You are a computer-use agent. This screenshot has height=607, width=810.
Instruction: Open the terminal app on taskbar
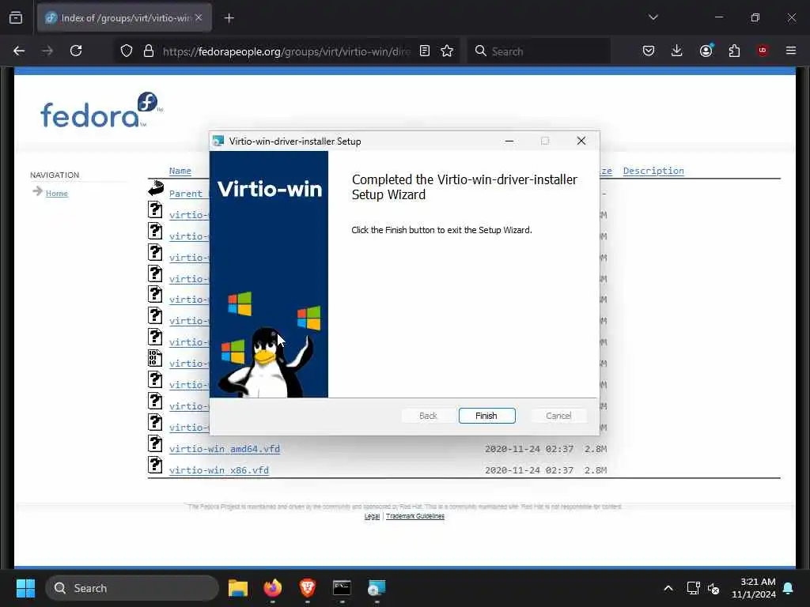pos(342,588)
